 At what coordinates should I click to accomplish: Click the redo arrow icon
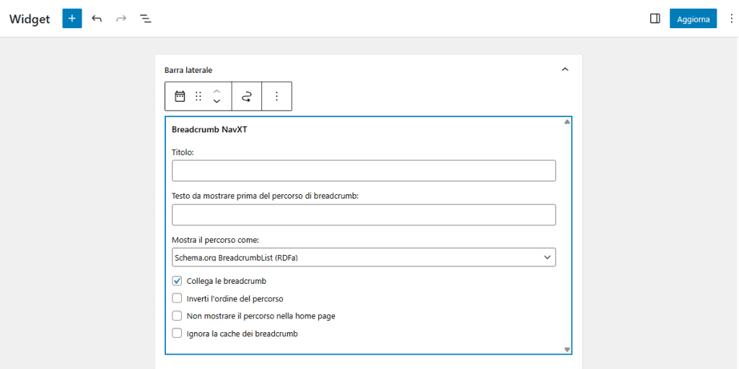(121, 19)
